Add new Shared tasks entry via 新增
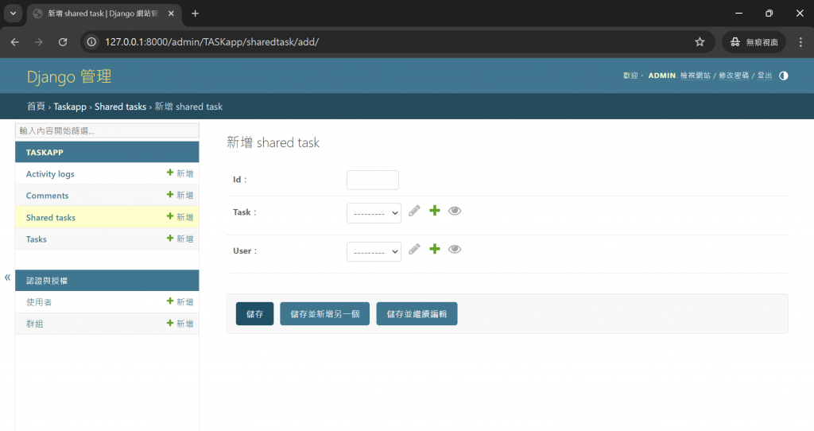The height and width of the screenshot is (431, 814). 180,217
